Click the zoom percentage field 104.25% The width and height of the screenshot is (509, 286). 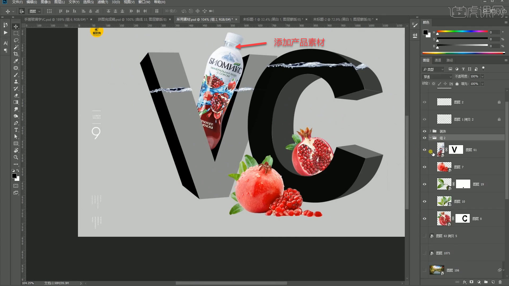pyautogui.click(x=28, y=283)
